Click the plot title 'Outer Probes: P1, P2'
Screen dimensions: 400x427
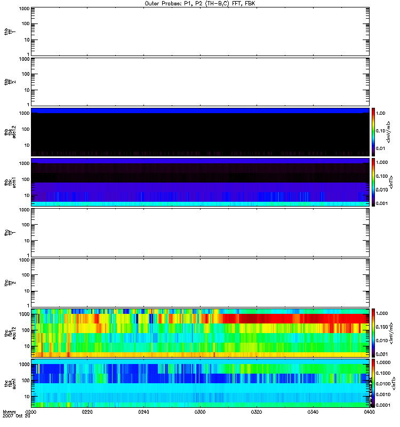pos(200,3)
